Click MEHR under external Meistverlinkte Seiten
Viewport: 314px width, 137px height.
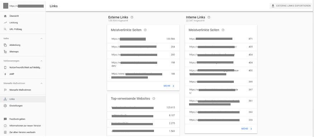169,86
